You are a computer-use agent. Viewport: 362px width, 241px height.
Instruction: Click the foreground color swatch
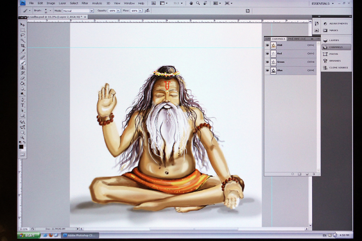pyautogui.click(x=21, y=146)
